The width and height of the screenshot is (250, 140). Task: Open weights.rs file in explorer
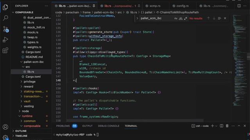[x=34, y=47]
